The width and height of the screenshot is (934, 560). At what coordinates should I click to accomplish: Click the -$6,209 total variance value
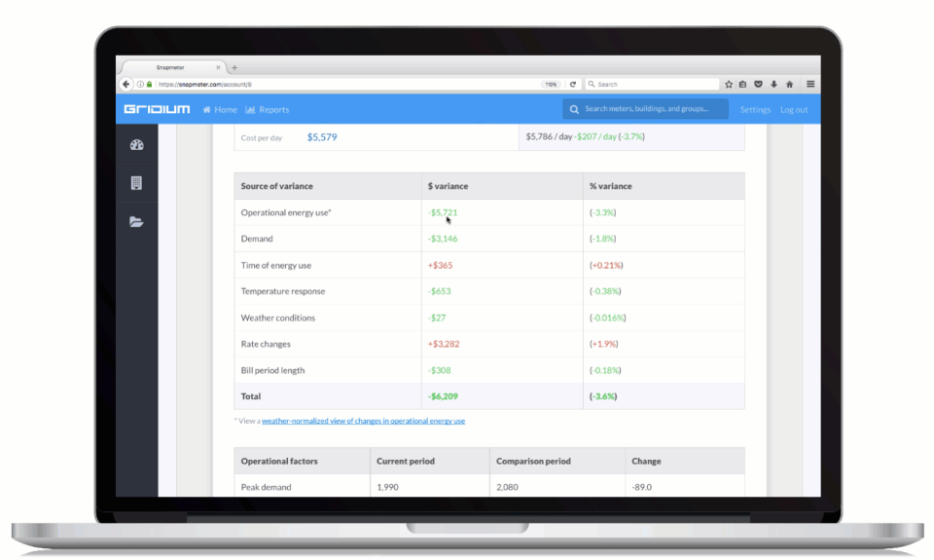pyautogui.click(x=443, y=396)
